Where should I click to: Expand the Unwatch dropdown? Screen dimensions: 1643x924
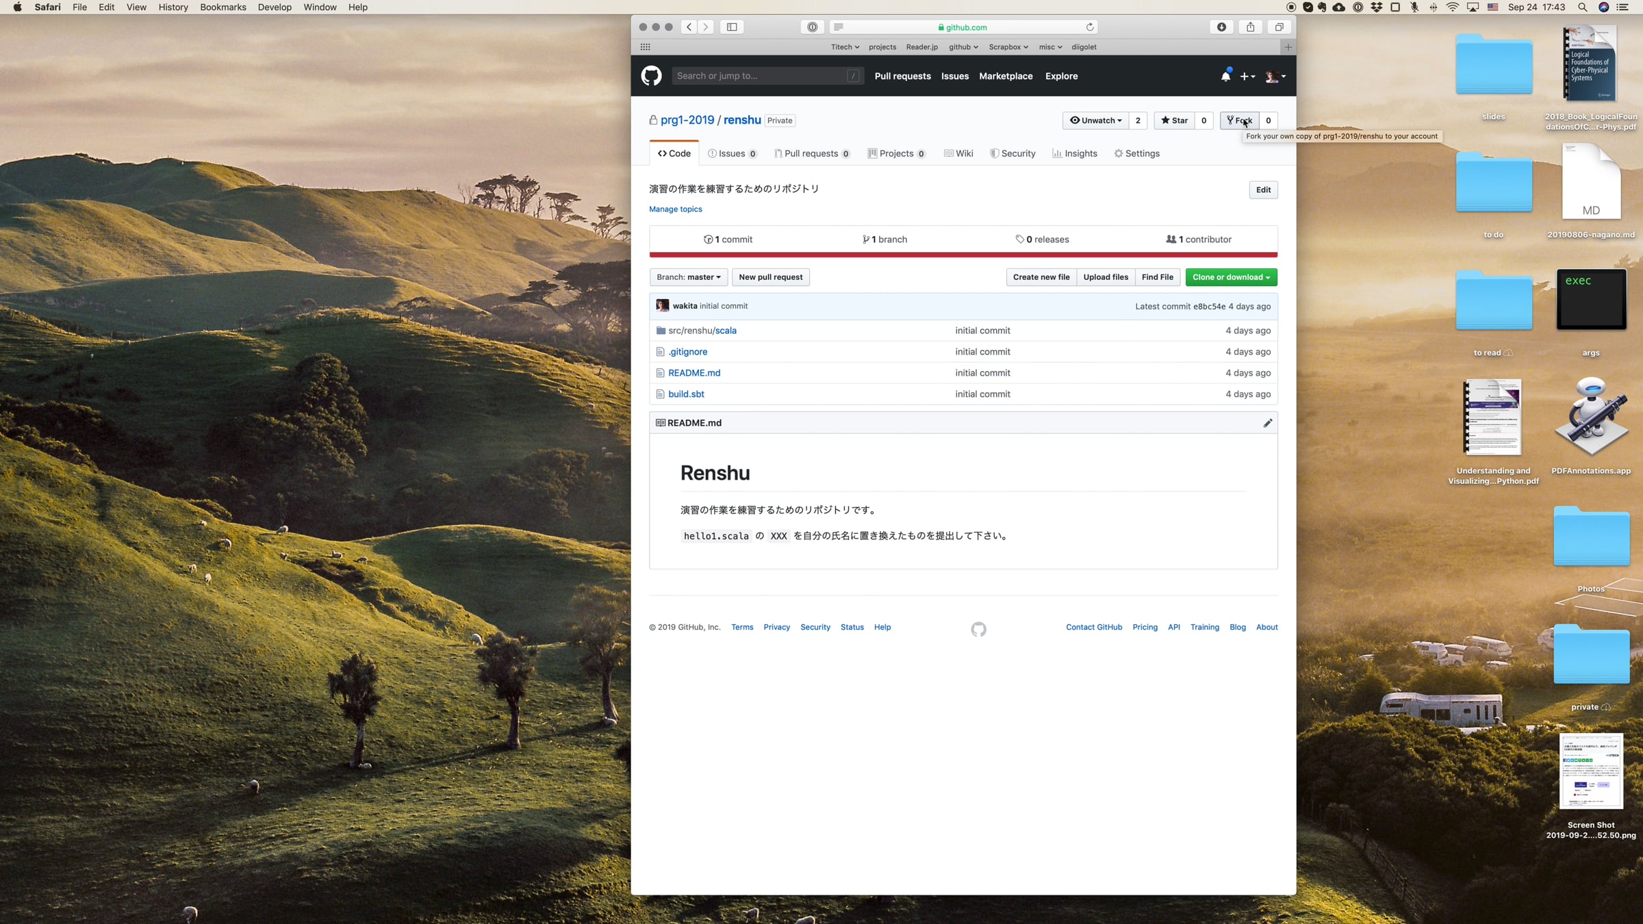click(1095, 120)
